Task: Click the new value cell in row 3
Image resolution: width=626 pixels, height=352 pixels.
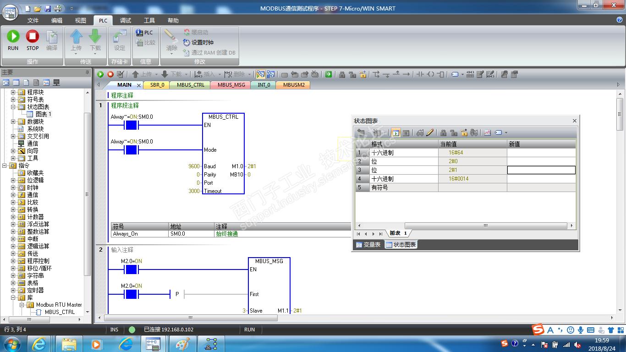Action: [541, 170]
